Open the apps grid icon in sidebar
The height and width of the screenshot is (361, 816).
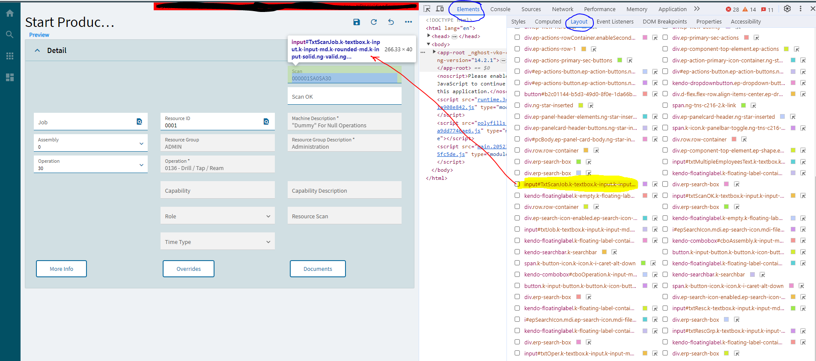(9, 56)
